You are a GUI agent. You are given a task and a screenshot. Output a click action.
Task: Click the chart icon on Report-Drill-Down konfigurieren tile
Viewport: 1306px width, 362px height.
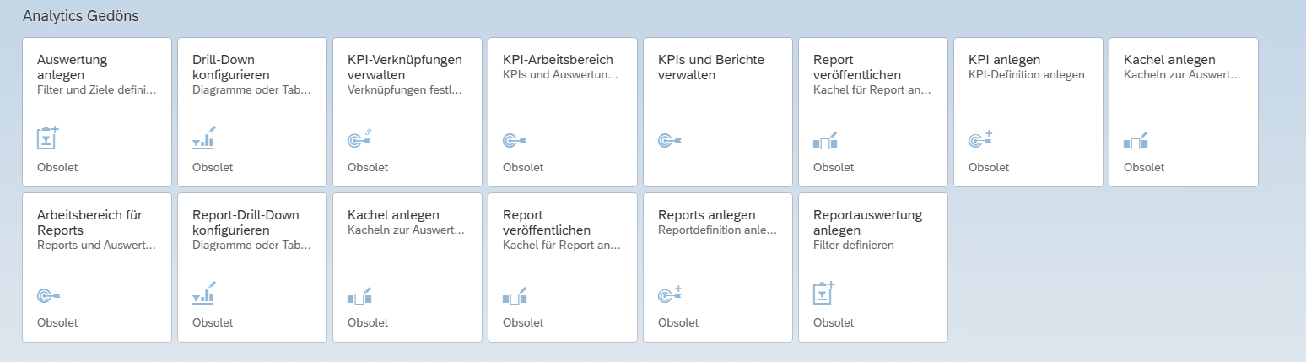click(x=203, y=293)
